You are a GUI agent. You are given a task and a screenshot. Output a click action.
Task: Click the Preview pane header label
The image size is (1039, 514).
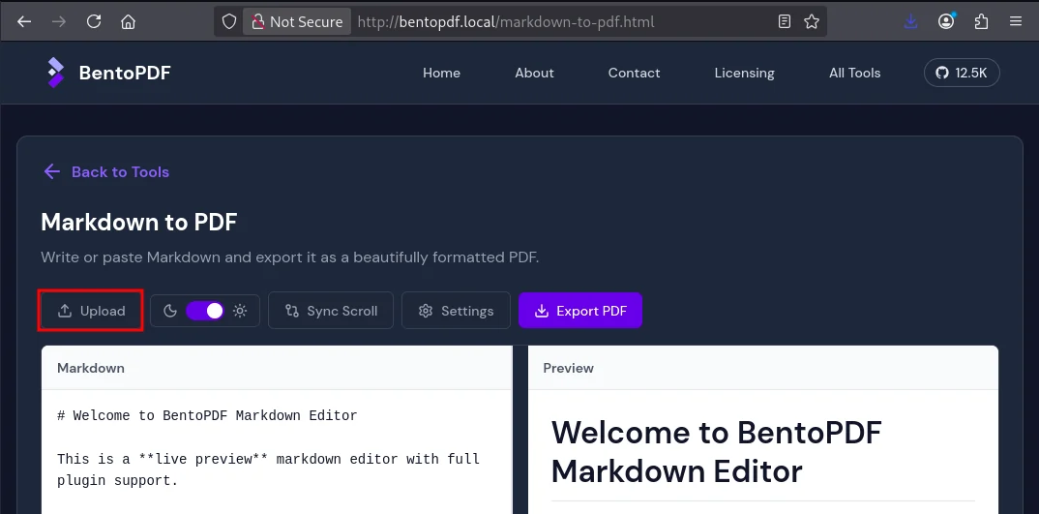pyautogui.click(x=569, y=368)
